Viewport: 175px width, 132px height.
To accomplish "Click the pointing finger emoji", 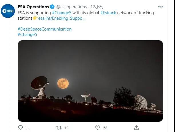I will [x=35, y=18].
